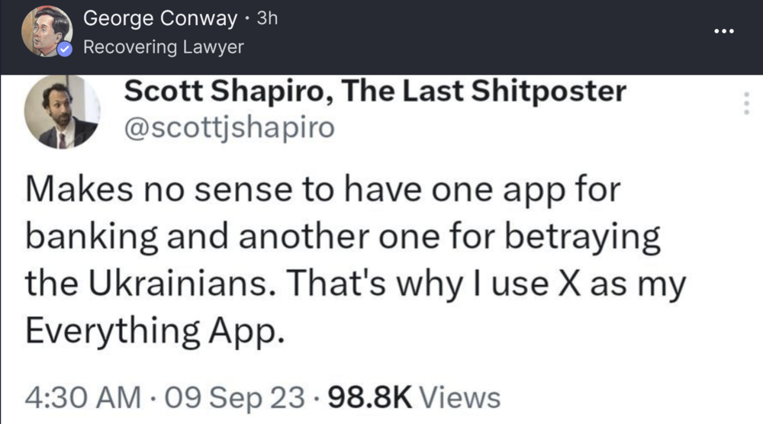
Task: Select the Recovering Lawyer subtitle
Action: 163,47
